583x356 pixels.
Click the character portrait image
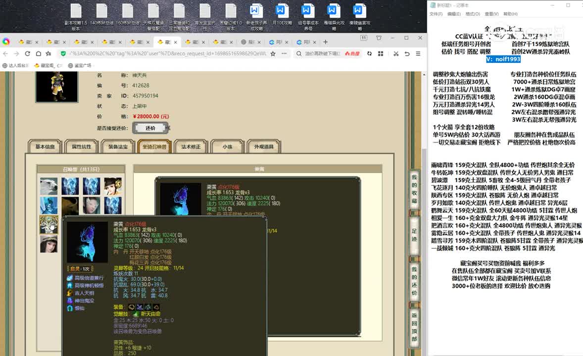pyautogui.click(x=56, y=87)
